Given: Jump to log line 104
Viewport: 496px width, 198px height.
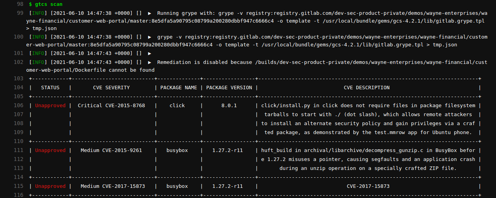Looking at the screenshot, I should [x=18, y=88].
